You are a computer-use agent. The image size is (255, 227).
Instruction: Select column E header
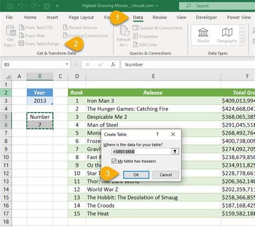[x=153, y=76]
